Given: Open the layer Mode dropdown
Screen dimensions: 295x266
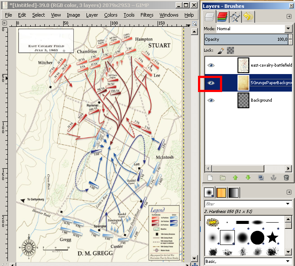Looking at the screenshot, I should click(248, 29).
